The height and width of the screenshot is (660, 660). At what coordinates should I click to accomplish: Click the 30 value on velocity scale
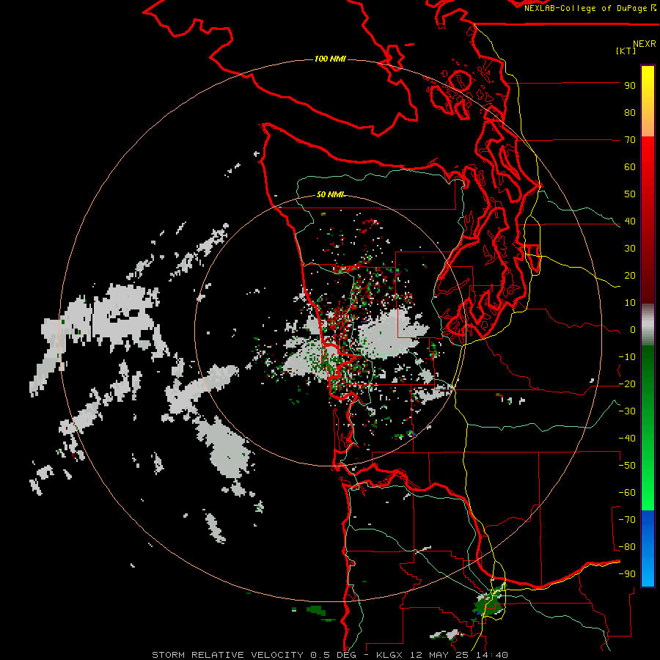[x=630, y=249]
